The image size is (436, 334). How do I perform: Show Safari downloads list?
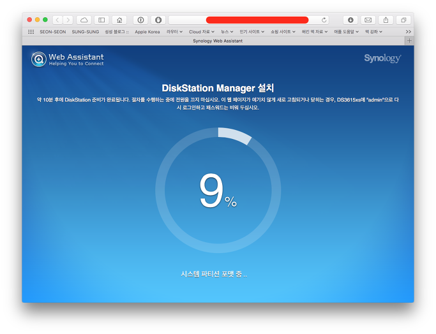click(350, 20)
